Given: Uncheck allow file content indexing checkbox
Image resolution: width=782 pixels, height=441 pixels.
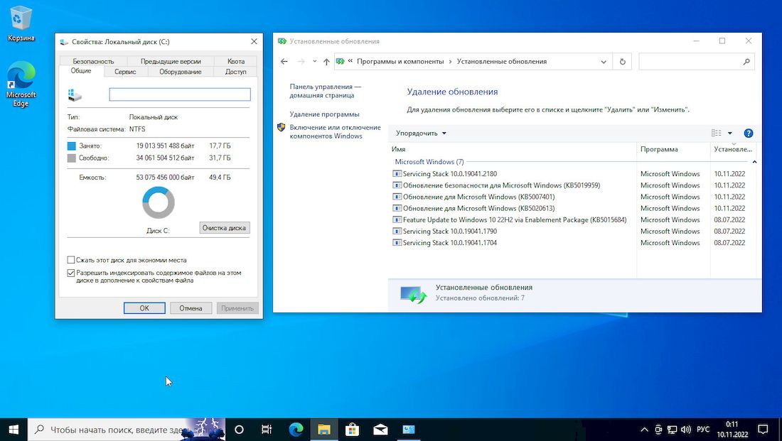Looking at the screenshot, I should coord(71,273).
